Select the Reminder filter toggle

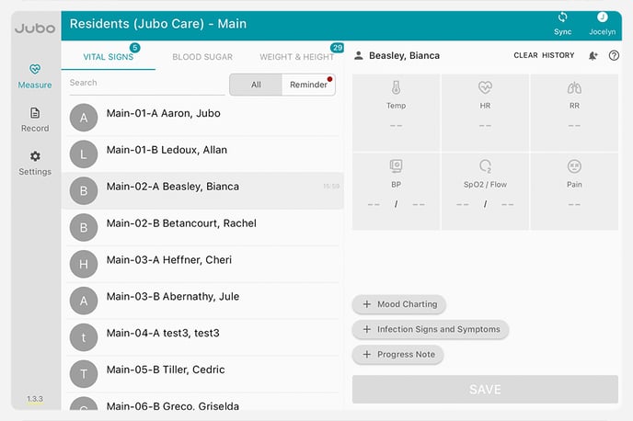pyautogui.click(x=308, y=85)
